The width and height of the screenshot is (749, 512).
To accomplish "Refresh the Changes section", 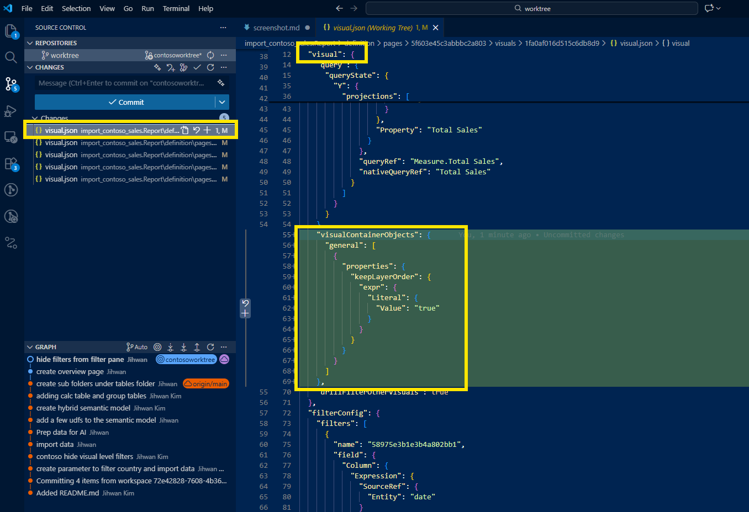I will [x=210, y=67].
